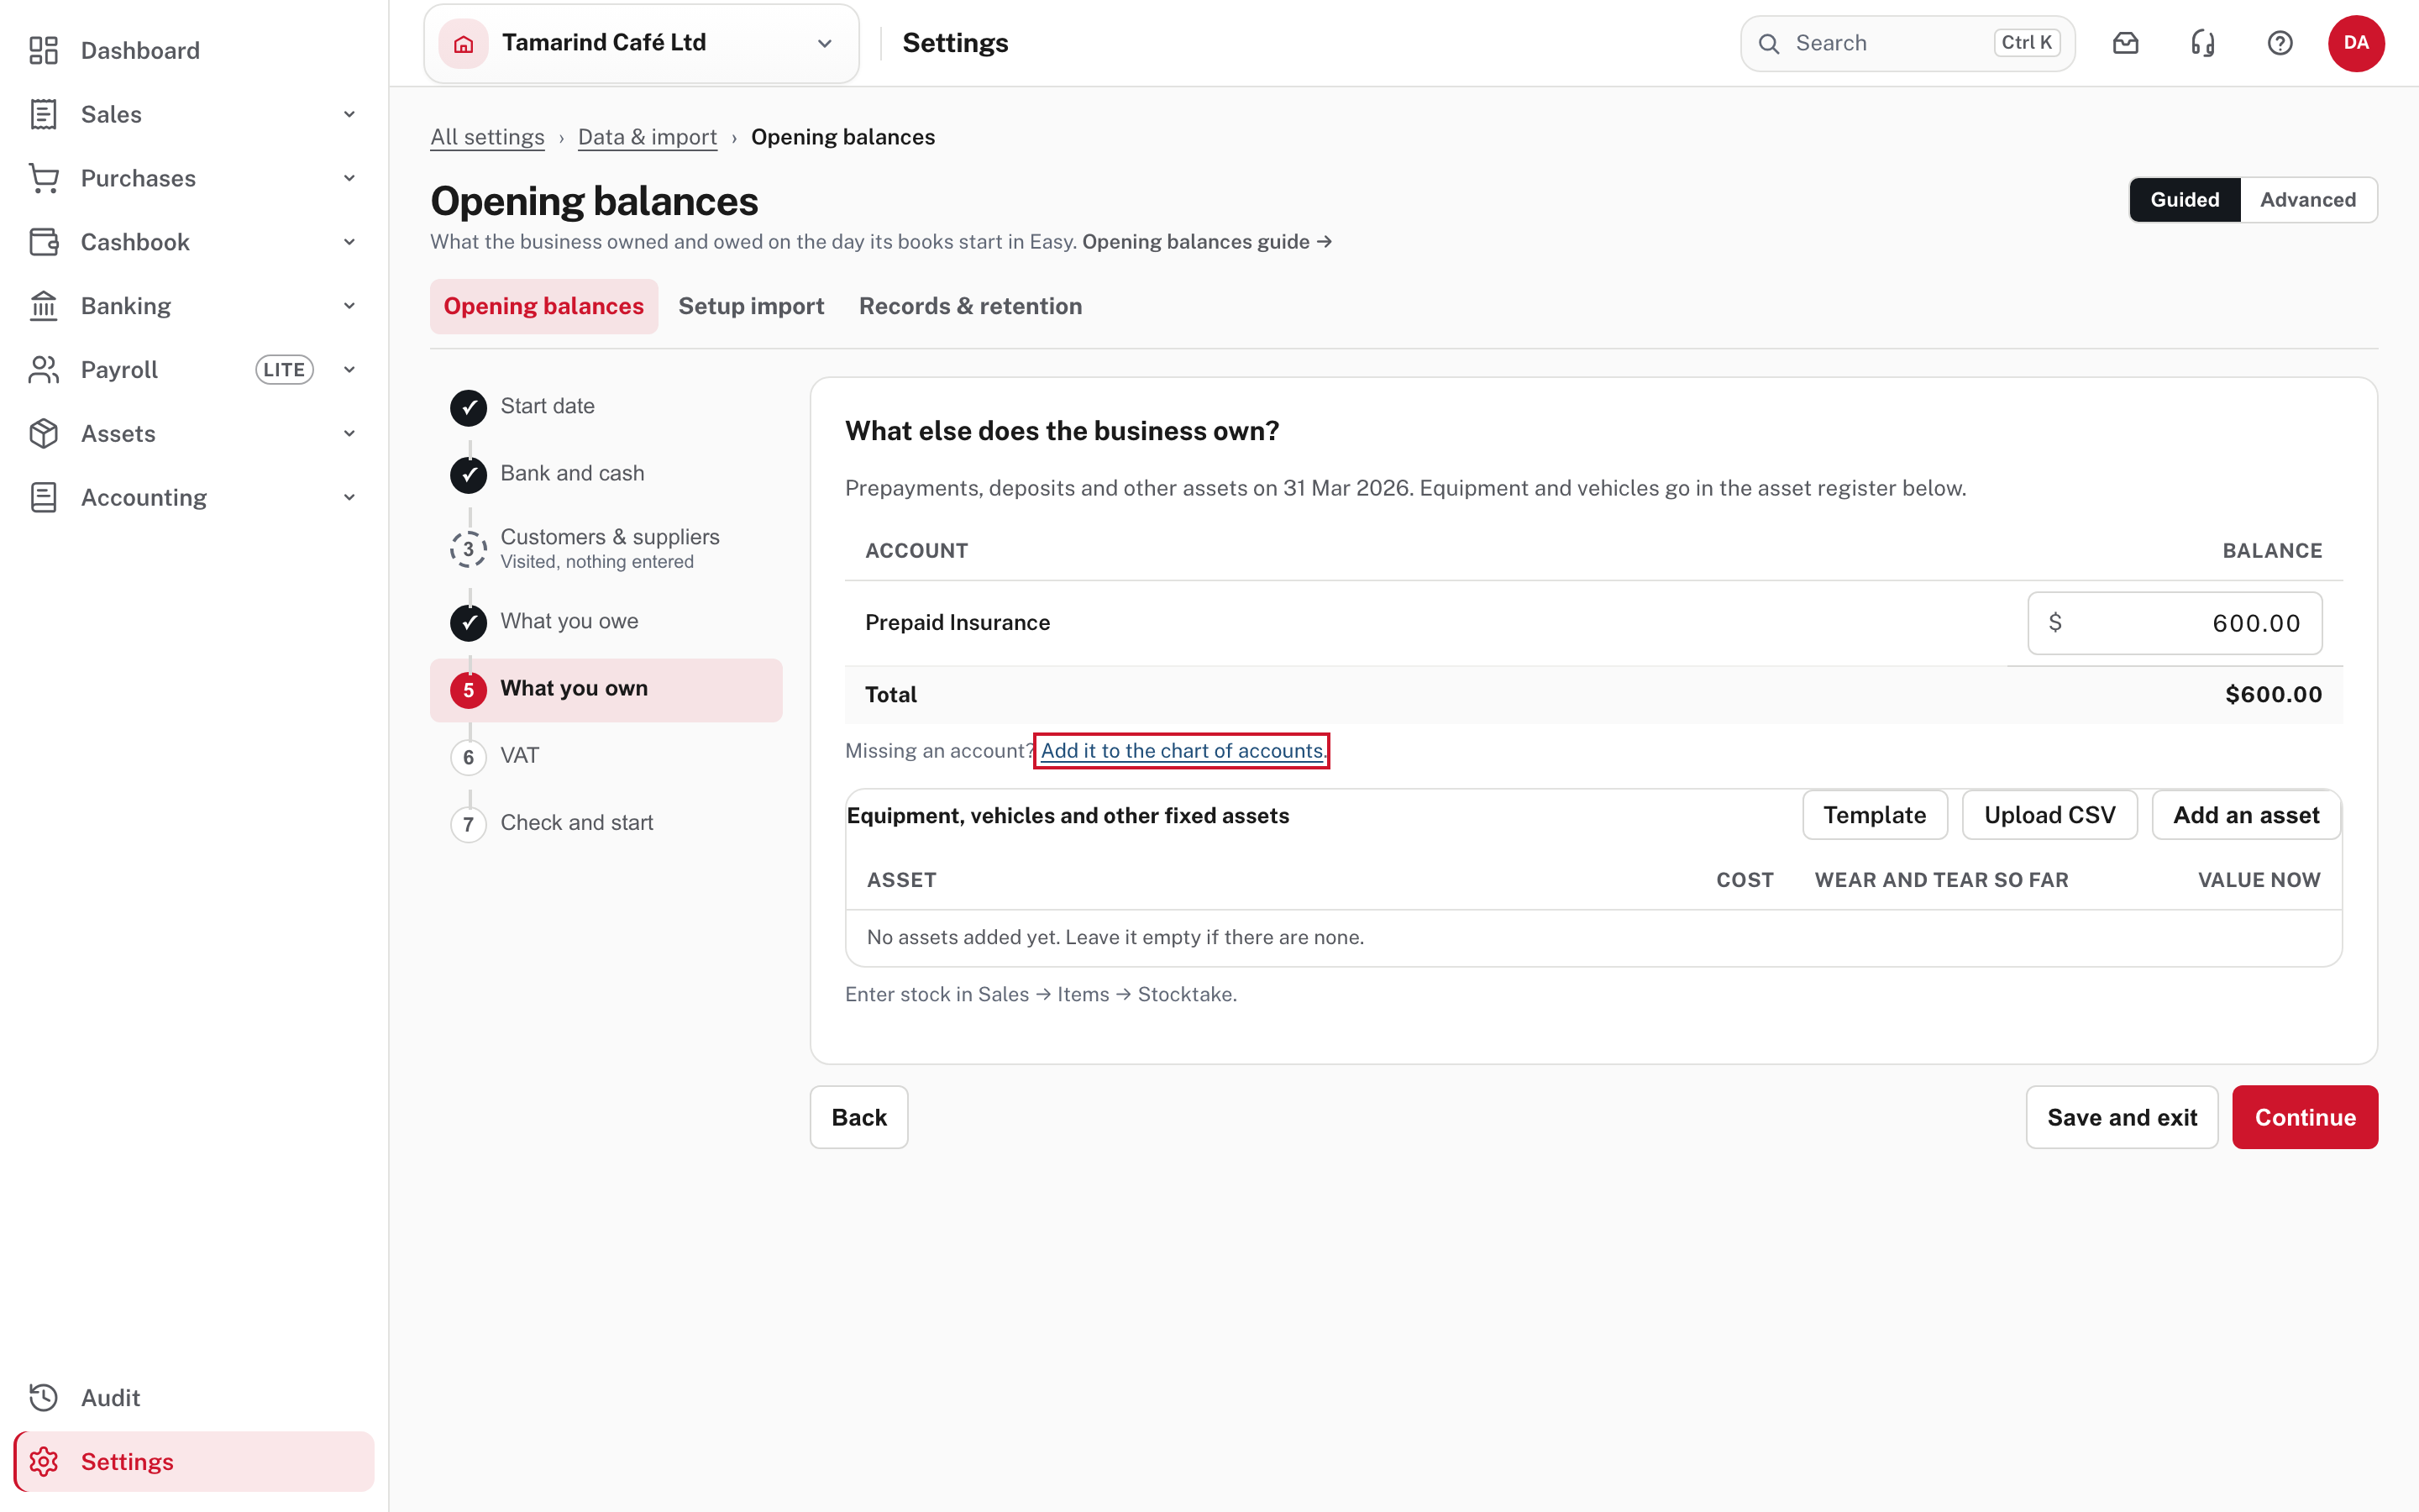Open the Data & import breadcrumb

pos(648,137)
